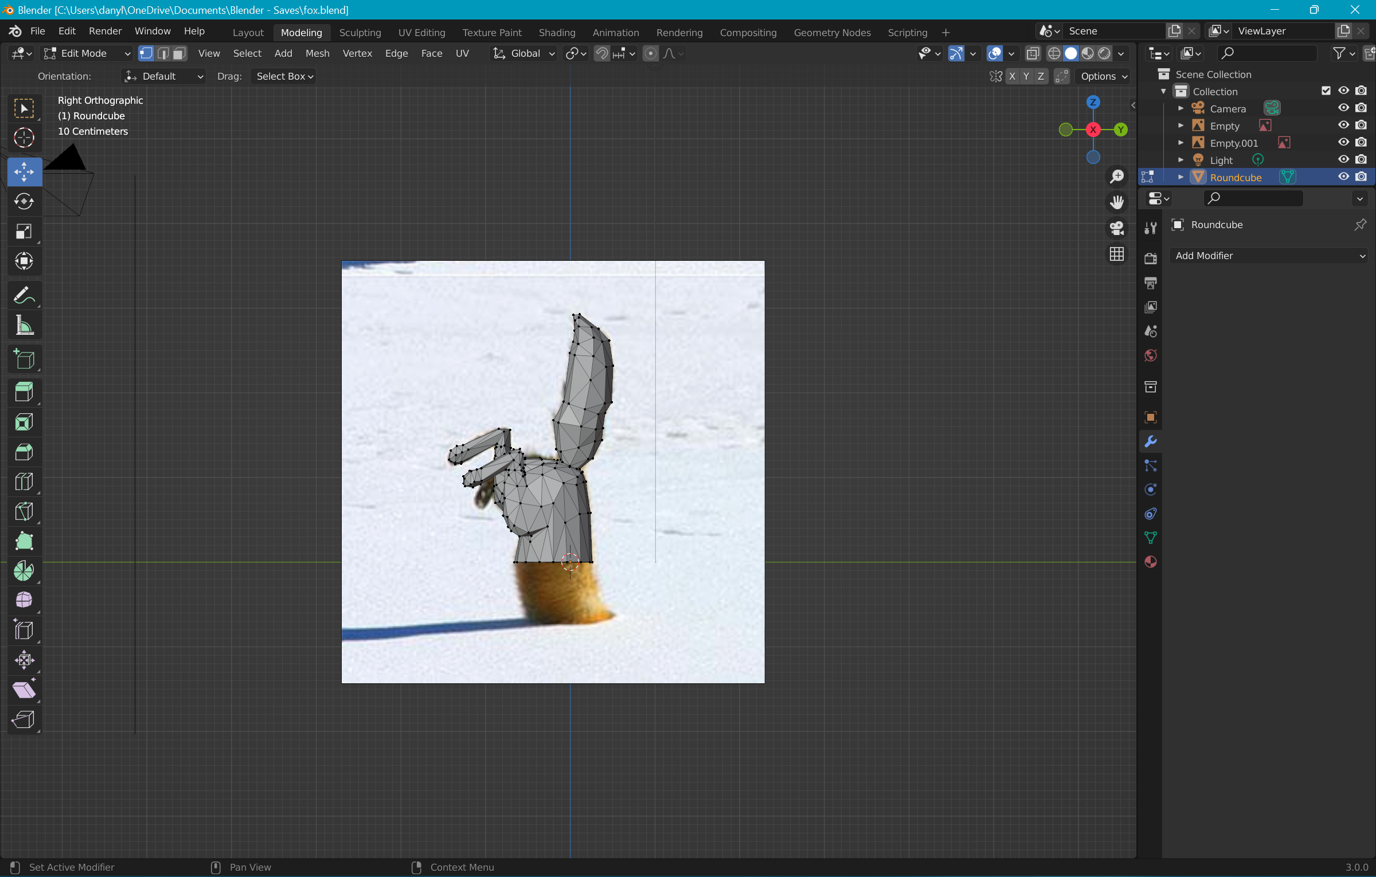
Task: Open the Render menu
Action: 105,32
